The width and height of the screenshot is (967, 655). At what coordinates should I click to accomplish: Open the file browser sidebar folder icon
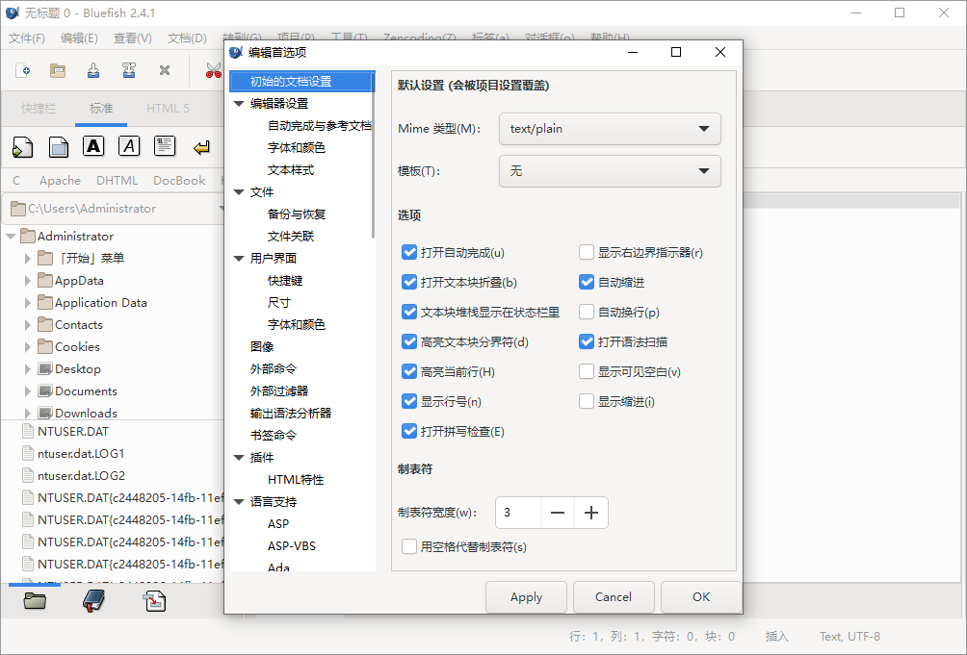tap(35, 601)
